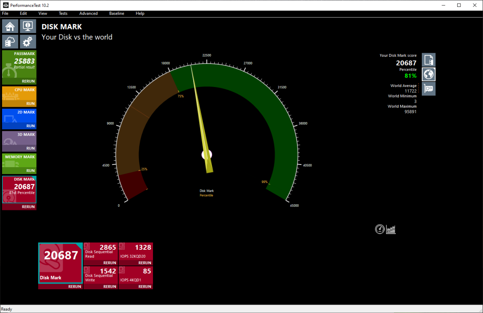Screen dimensions: 483x313
Task: Click the World Maximum 95891 value
Action: point(411,112)
